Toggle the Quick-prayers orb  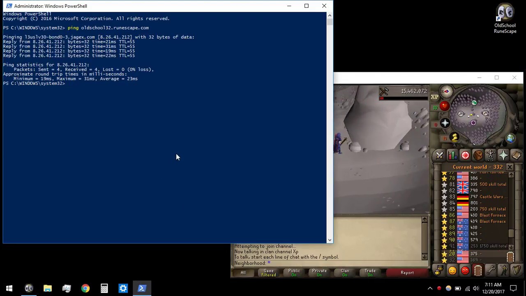pos(445,123)
